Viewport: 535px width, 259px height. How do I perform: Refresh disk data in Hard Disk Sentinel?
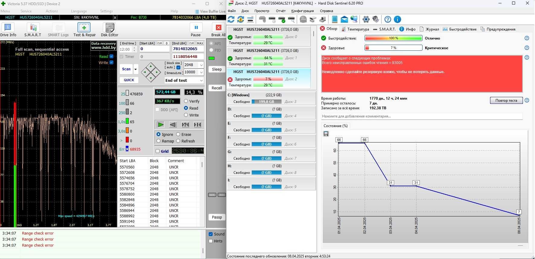(231, 20)
